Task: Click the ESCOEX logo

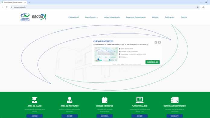Action: tap(39, 17)
